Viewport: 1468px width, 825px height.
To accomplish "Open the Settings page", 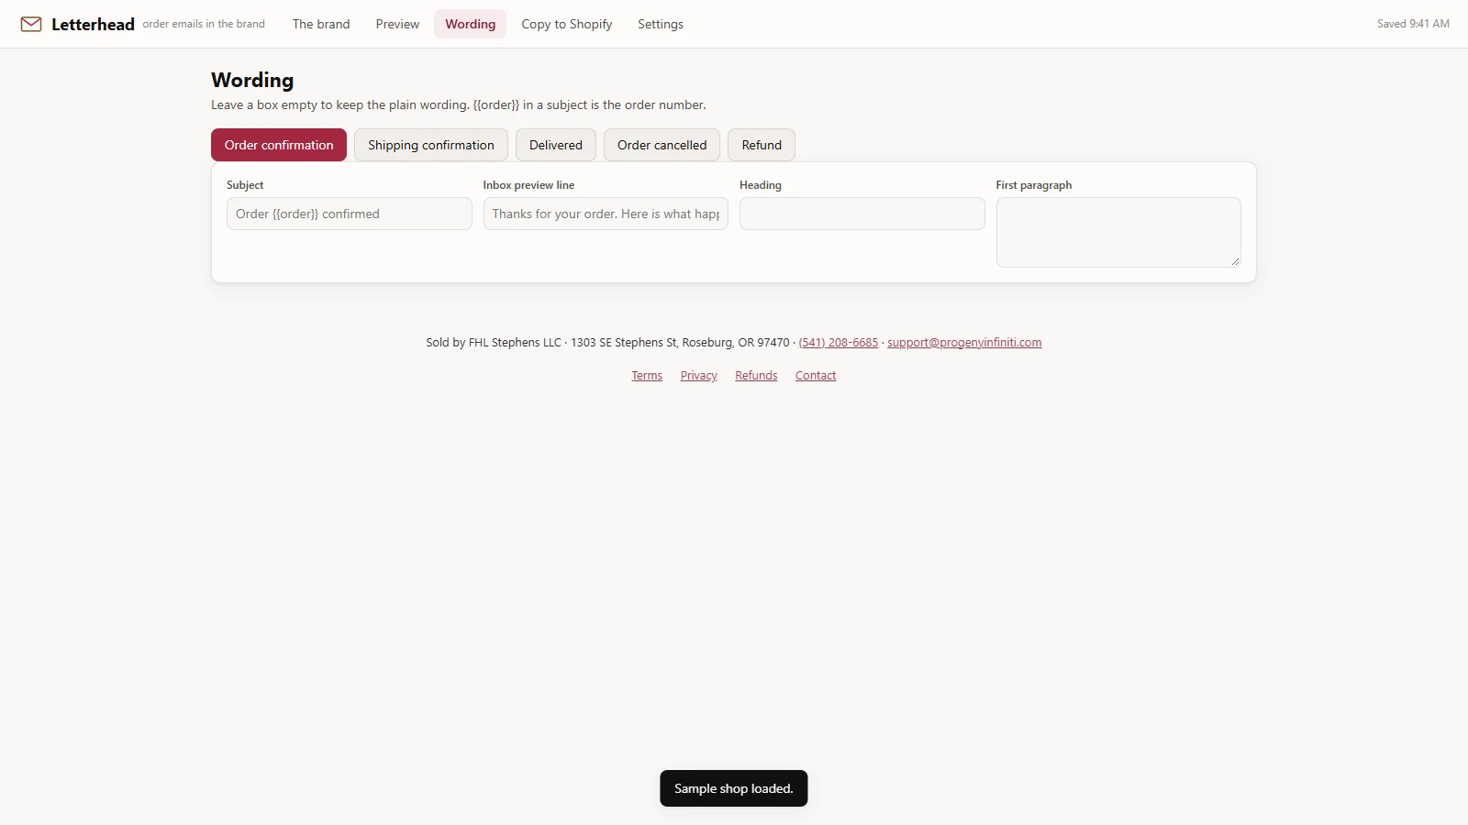I will (x=661, y=24).
